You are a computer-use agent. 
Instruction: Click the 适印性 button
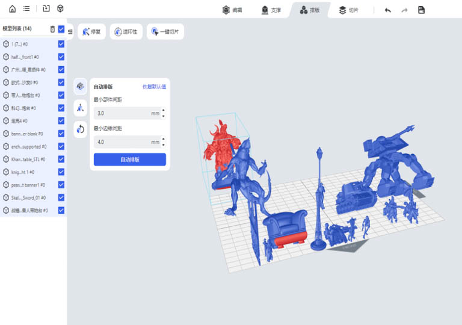(x=126, y=31)
